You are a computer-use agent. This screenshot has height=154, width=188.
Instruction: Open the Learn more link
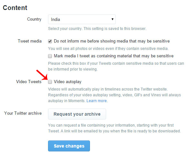pyautogui.click(x=97, y=101)
